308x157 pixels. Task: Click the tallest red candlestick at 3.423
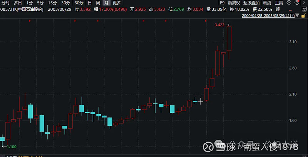coord(229,38)
